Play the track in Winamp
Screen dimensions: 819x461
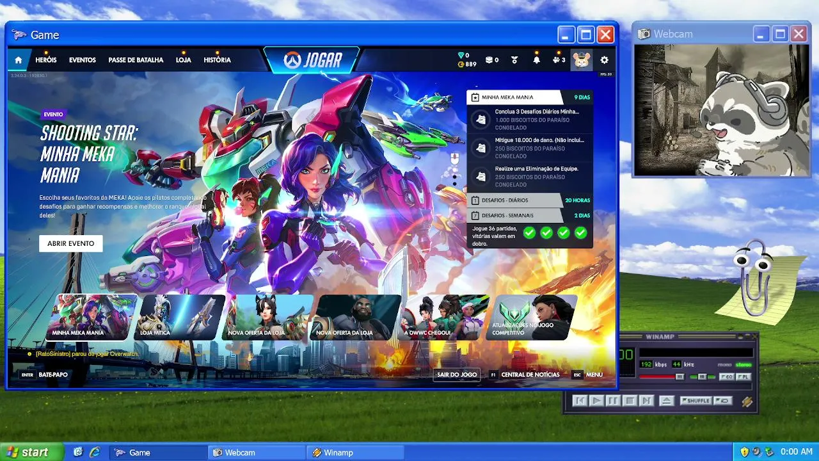[x=596, y=401]
